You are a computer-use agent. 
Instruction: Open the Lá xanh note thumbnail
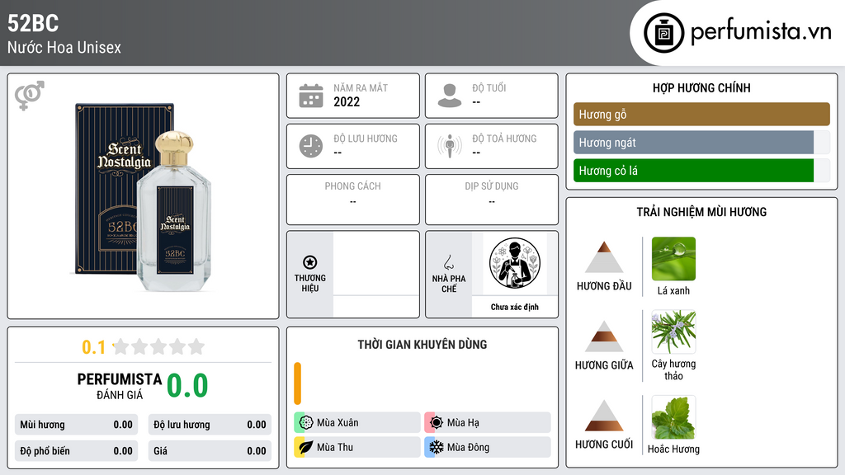673,258
